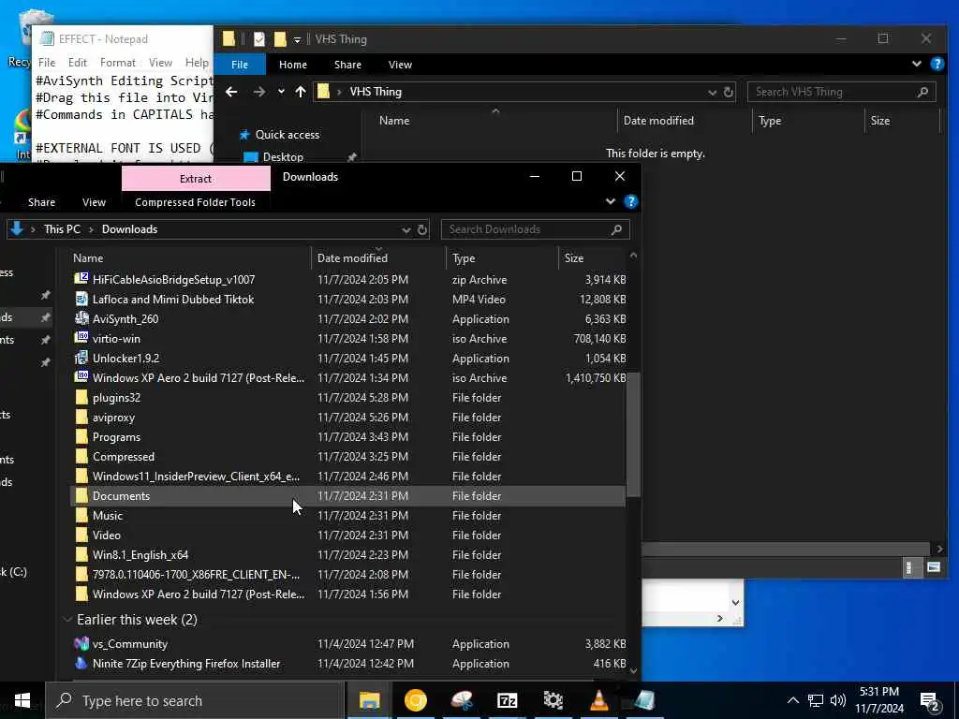Select the Win8.1_English_x64 folder
This screenshot has height=719, width=959.
pyautogui.click(x=140, y=555)
